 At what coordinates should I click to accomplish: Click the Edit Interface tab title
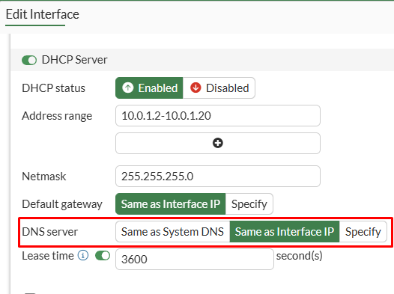pos(43,14)
